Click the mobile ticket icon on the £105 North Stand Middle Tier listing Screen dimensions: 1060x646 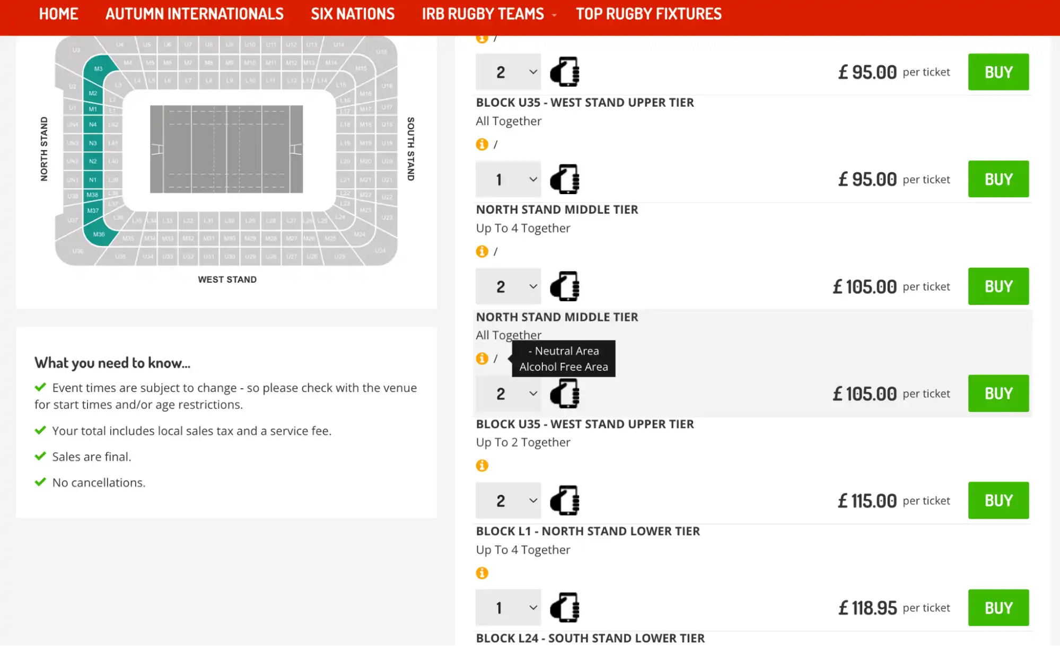565,286
